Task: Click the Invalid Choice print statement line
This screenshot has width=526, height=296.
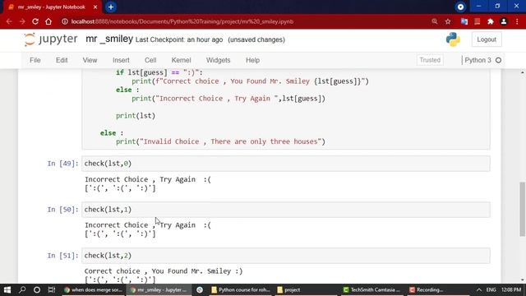Action: [220, 141]
